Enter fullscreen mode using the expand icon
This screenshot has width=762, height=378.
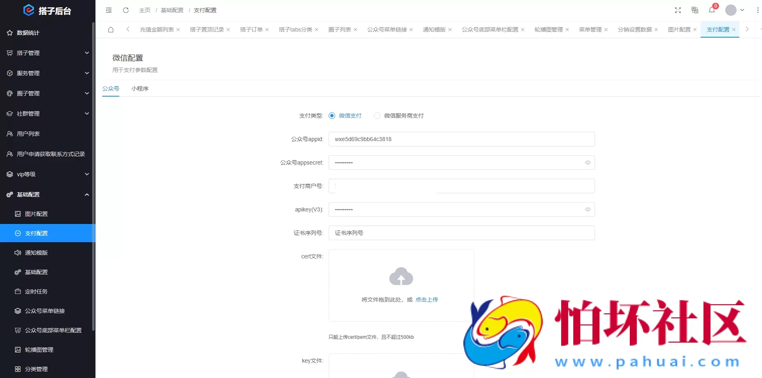point(678,10)
